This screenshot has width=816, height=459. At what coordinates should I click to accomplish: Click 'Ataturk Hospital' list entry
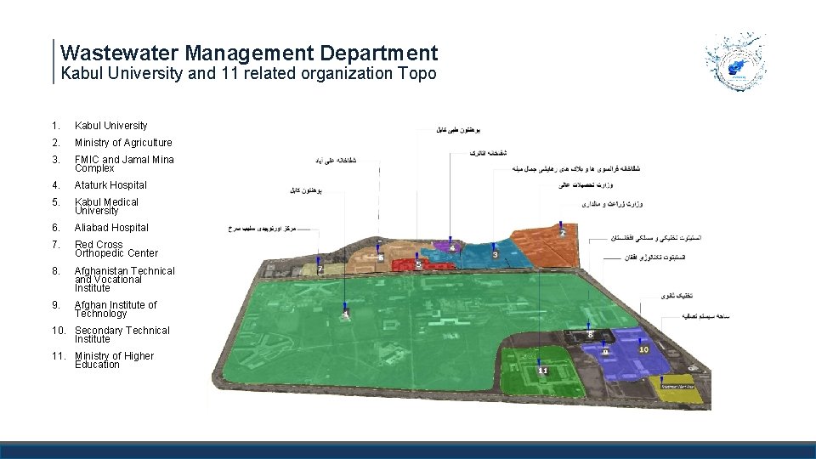point(110,185)
